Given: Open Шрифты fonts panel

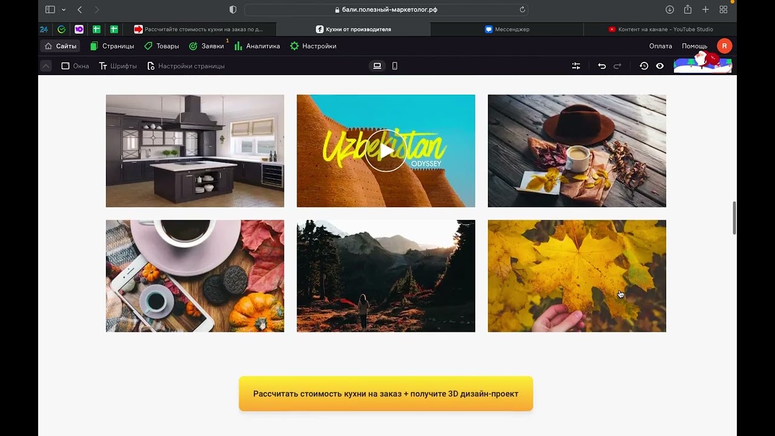Looking at the screenshot, I should tap(118, 66).
